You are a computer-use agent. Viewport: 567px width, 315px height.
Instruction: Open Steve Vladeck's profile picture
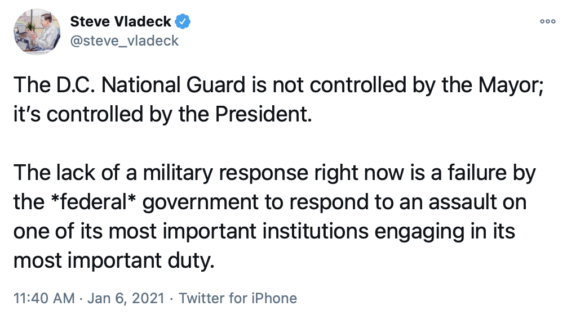pos(37,31)
